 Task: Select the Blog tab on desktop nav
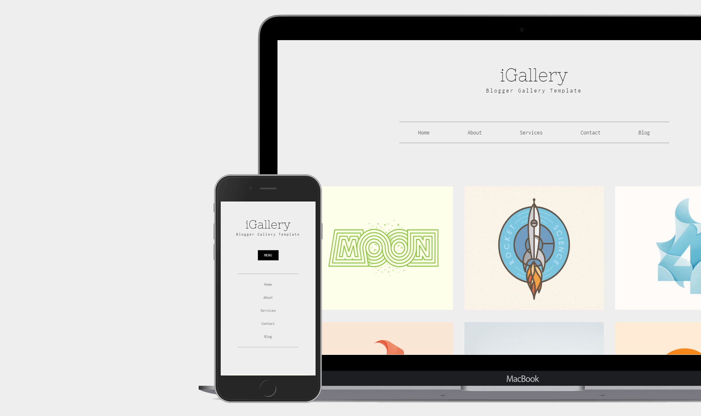644,132
